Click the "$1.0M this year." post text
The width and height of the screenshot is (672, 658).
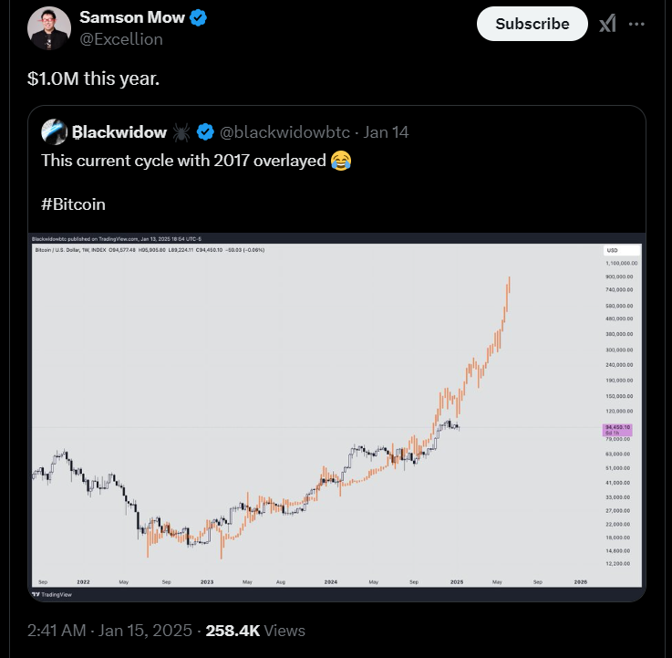point(94,79)
